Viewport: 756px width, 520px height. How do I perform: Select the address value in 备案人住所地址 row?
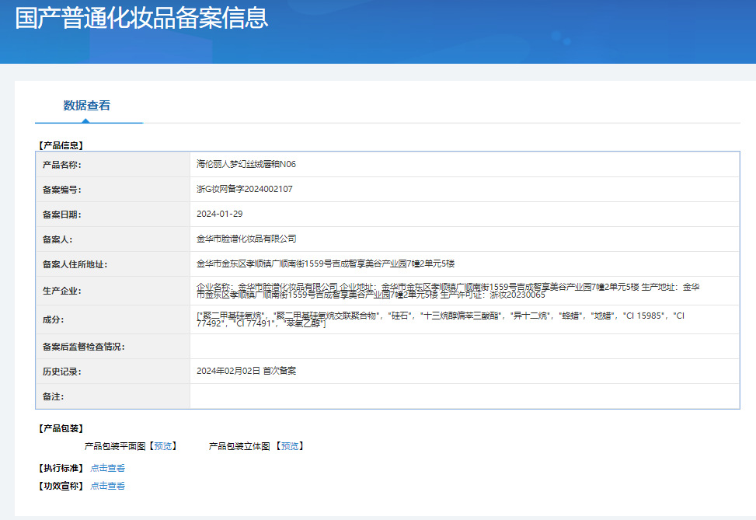pos(326,263)
